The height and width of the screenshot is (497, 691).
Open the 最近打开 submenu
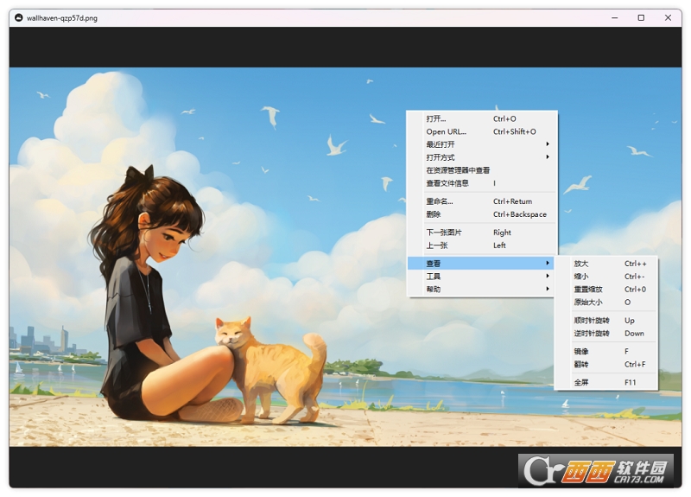(x=482, y=144)
